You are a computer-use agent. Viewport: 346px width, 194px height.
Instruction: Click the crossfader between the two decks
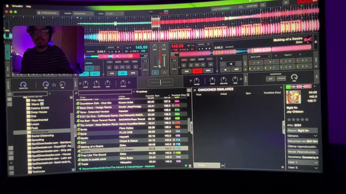160,82
